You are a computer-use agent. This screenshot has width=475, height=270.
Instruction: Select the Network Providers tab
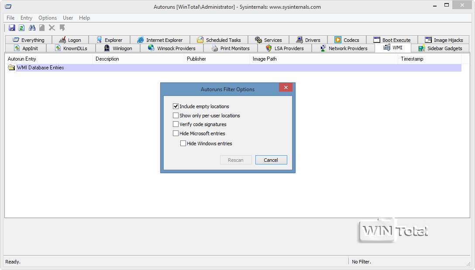pyautogui.click(x=343, y=48)
